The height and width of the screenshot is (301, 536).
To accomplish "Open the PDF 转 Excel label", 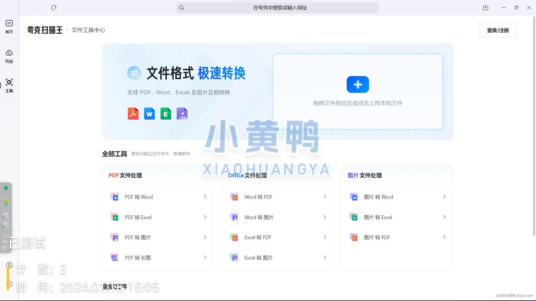I will (138, 217).
